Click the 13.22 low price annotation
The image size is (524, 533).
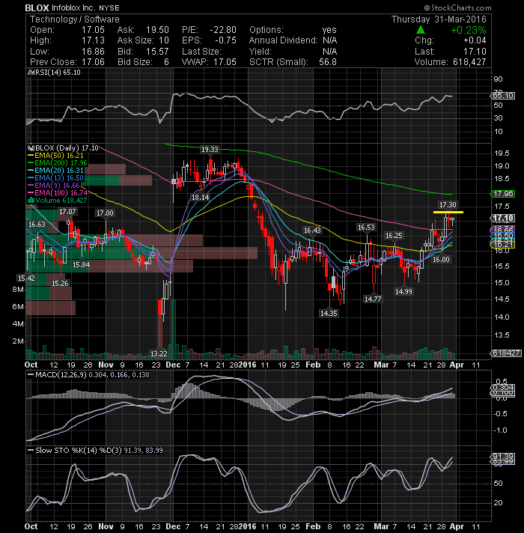coord(159,353)
